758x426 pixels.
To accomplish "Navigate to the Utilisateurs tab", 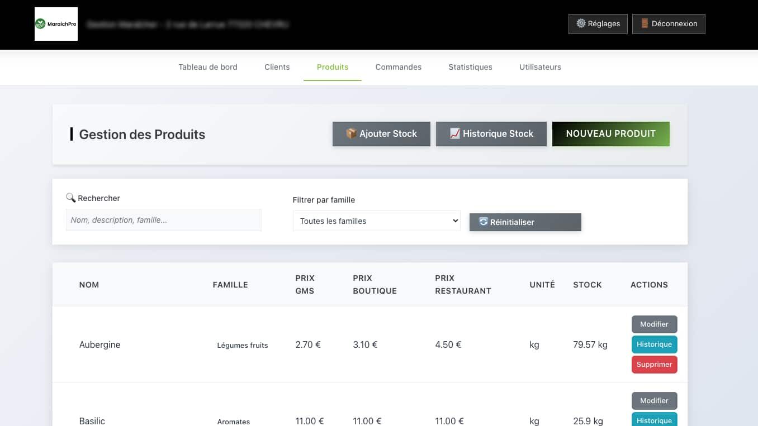I will pos(540,67).
